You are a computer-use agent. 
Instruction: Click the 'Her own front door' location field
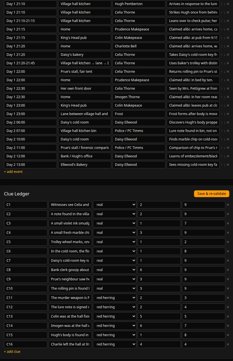tap(85, 89)
